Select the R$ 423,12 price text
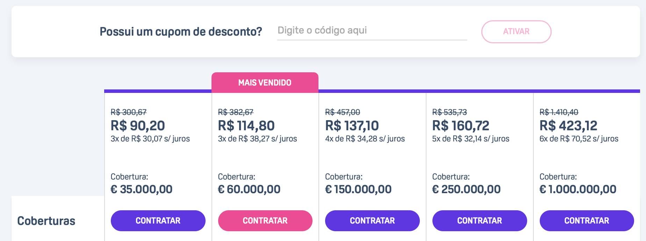This screenshot has width=646, height=241. coord(568,125)
